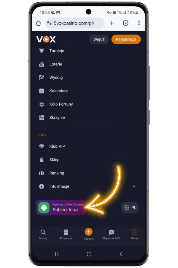
Task: Tap the 5voxcasino.com address bar
Action: click(75, 23)
